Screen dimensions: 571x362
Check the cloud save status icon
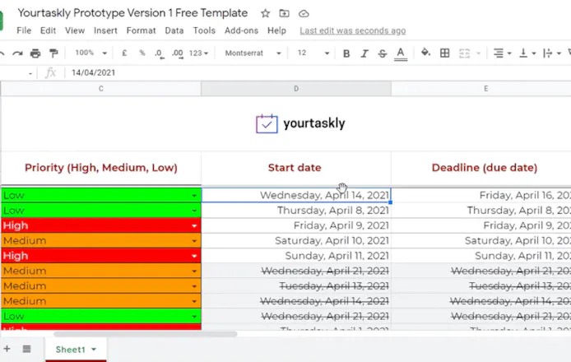tap(304, 14)
